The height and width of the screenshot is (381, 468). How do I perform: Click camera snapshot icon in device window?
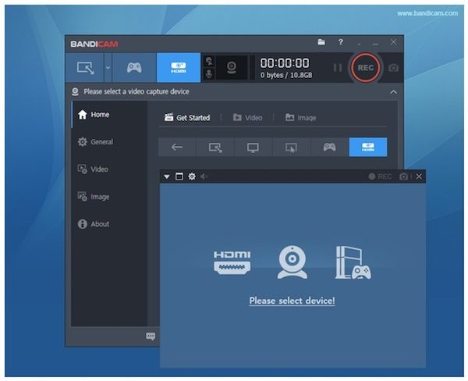tap(403, 176)
